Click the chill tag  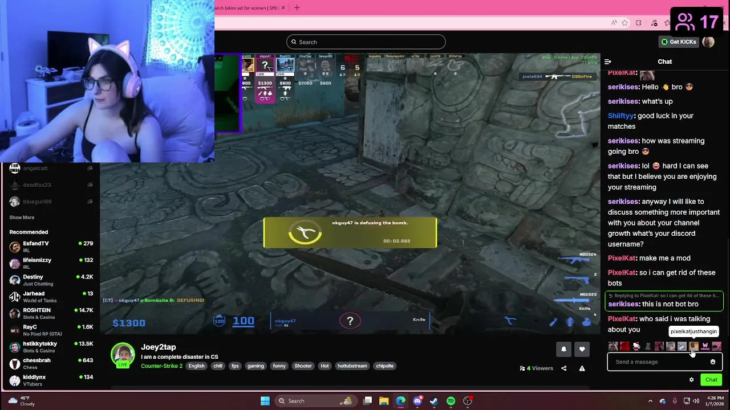[x=218, y=366]
